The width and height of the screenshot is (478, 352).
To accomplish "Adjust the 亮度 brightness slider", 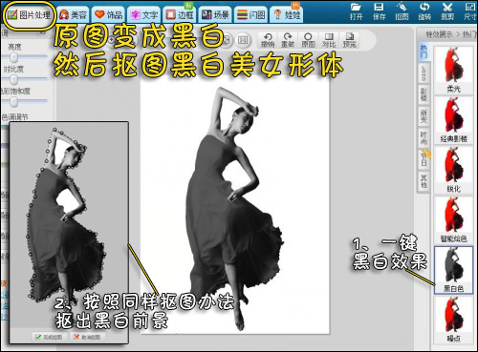I will pos(13,57).
